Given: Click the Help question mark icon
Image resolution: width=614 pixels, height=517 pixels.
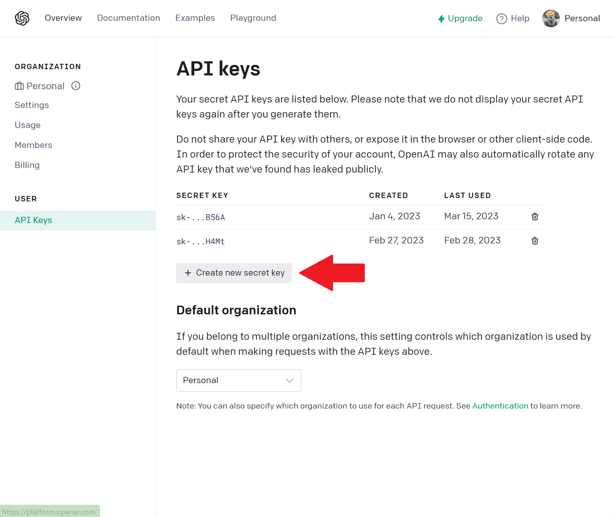Looking at the screenshot, I should (501, 19).
